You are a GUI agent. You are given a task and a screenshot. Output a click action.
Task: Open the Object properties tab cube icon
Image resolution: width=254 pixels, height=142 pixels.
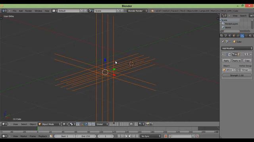(234, 36)
